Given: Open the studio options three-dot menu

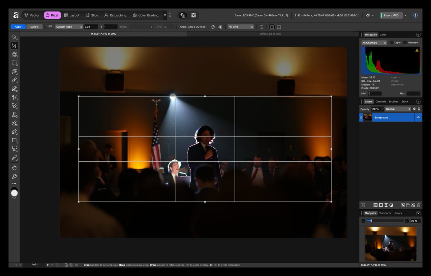Looking at the screenshot, I should [170, 15].
